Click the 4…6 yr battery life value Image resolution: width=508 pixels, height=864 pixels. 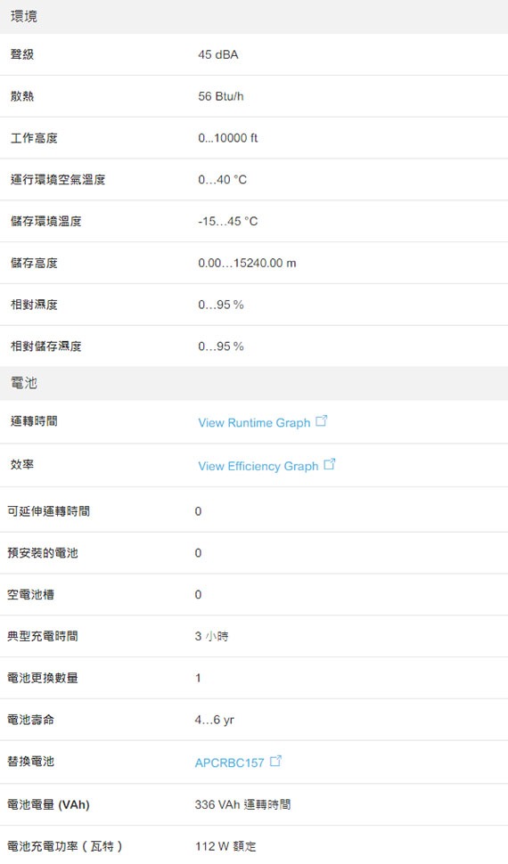(215, 720)
